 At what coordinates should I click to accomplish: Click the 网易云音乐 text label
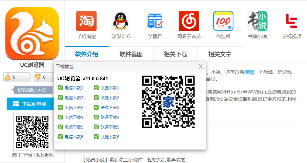click(189, 36)
